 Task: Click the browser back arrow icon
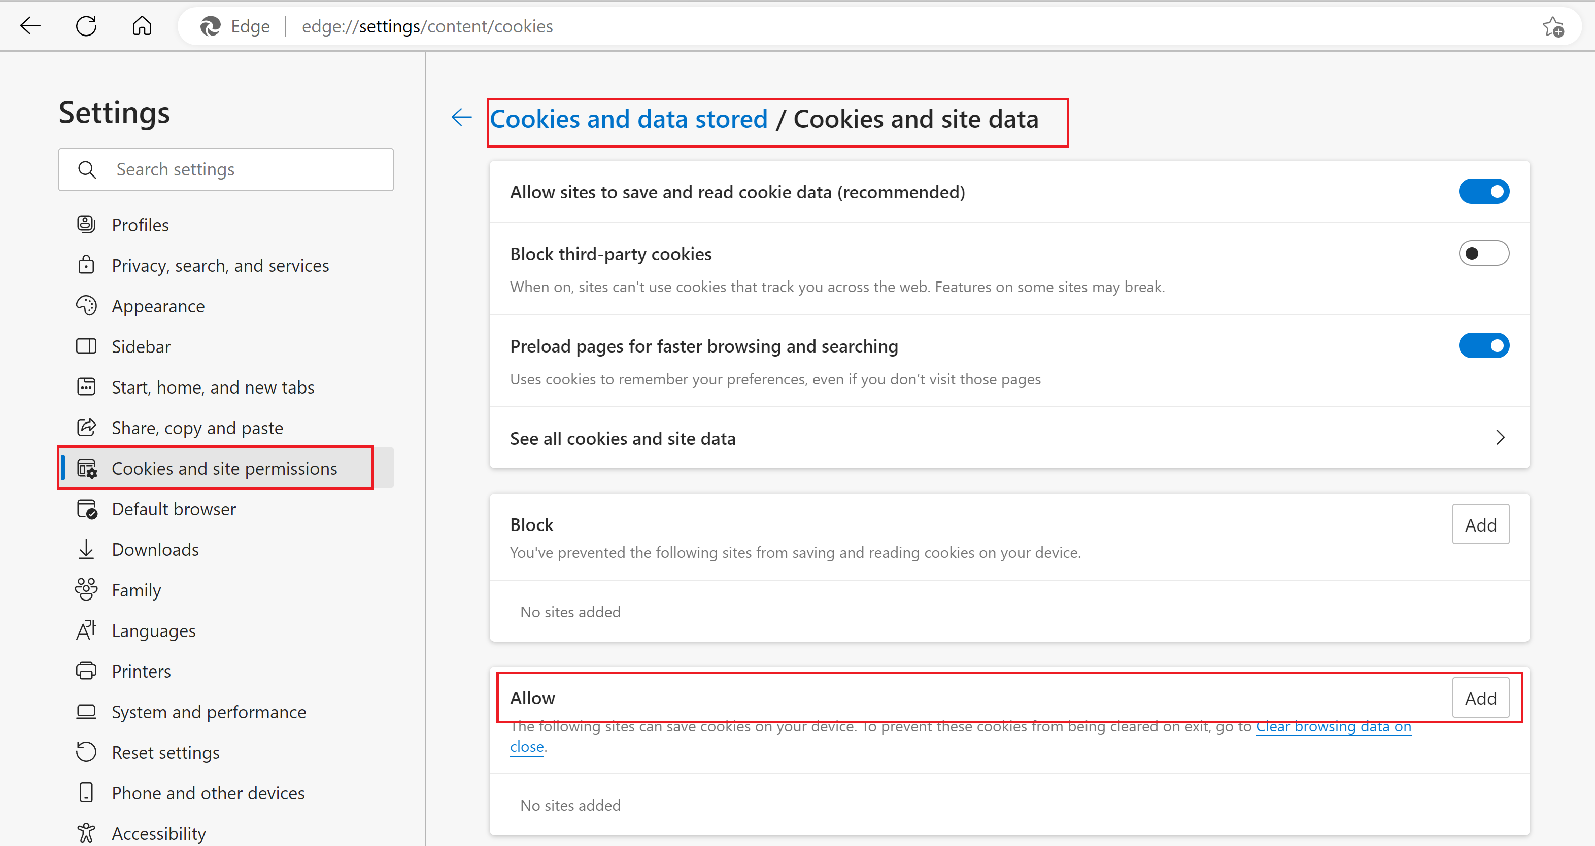click(30, 26)
